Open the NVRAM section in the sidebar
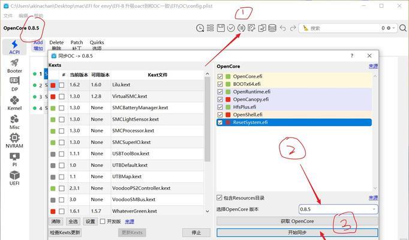409x240 pixels. [x=14, y=141]
